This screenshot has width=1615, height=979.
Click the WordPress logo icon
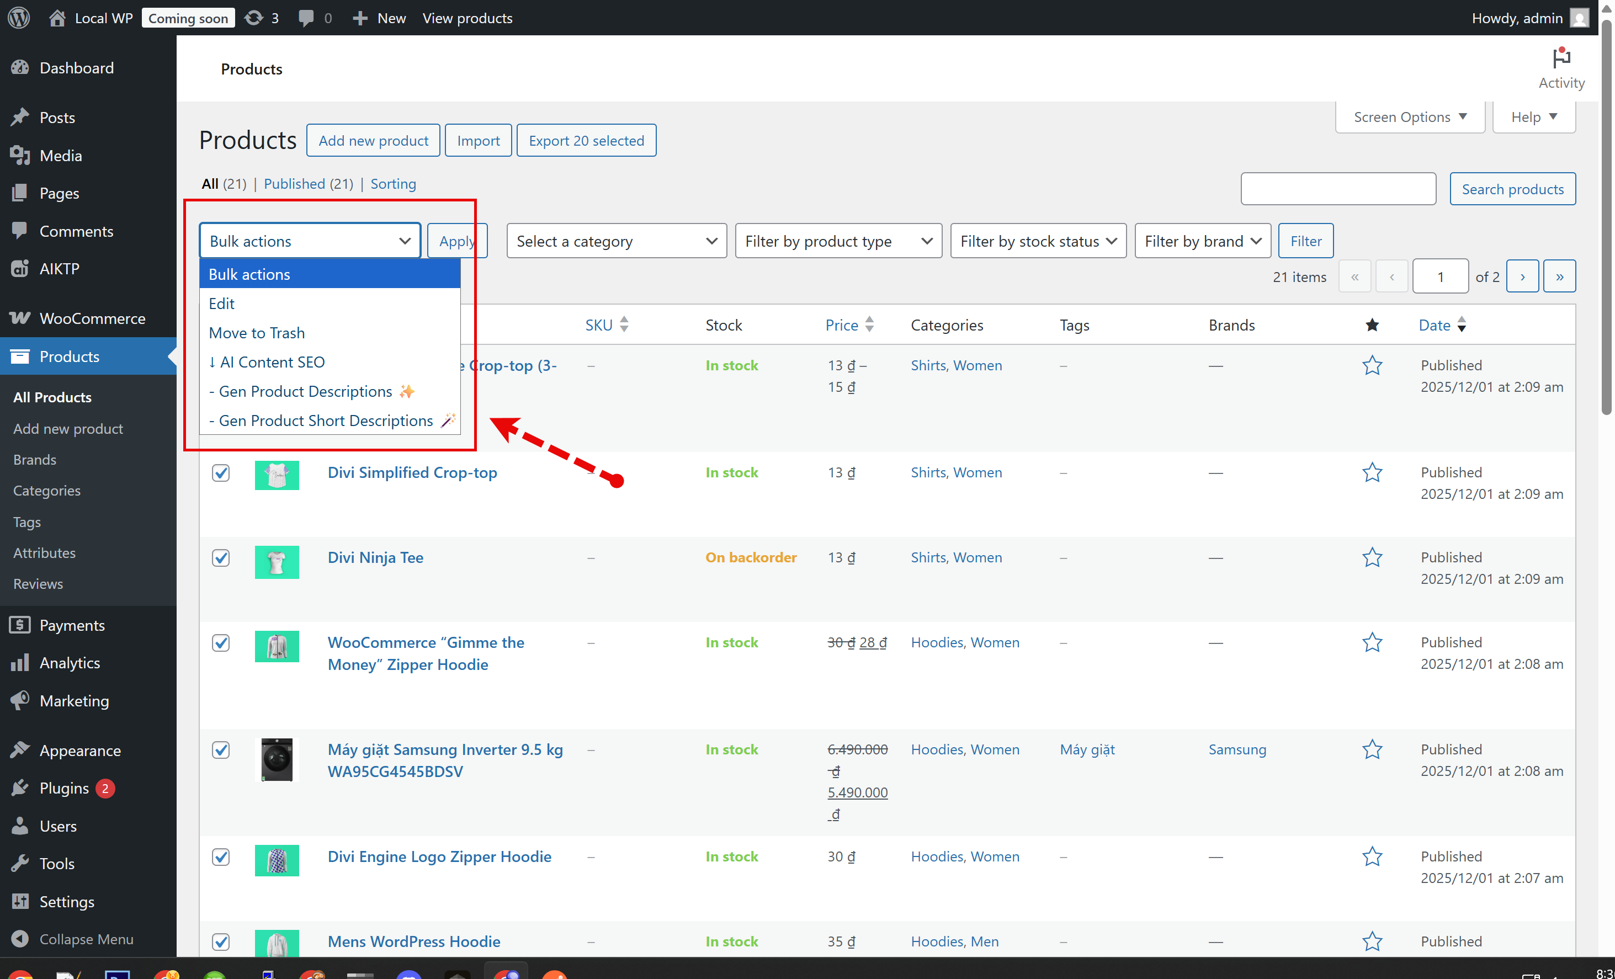point(19,18)
